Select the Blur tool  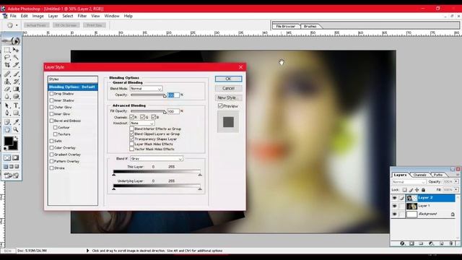tap(7, 96)
